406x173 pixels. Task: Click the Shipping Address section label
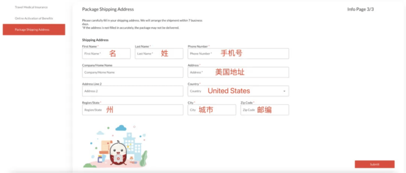pyautogui.click(x=95, y=40)
